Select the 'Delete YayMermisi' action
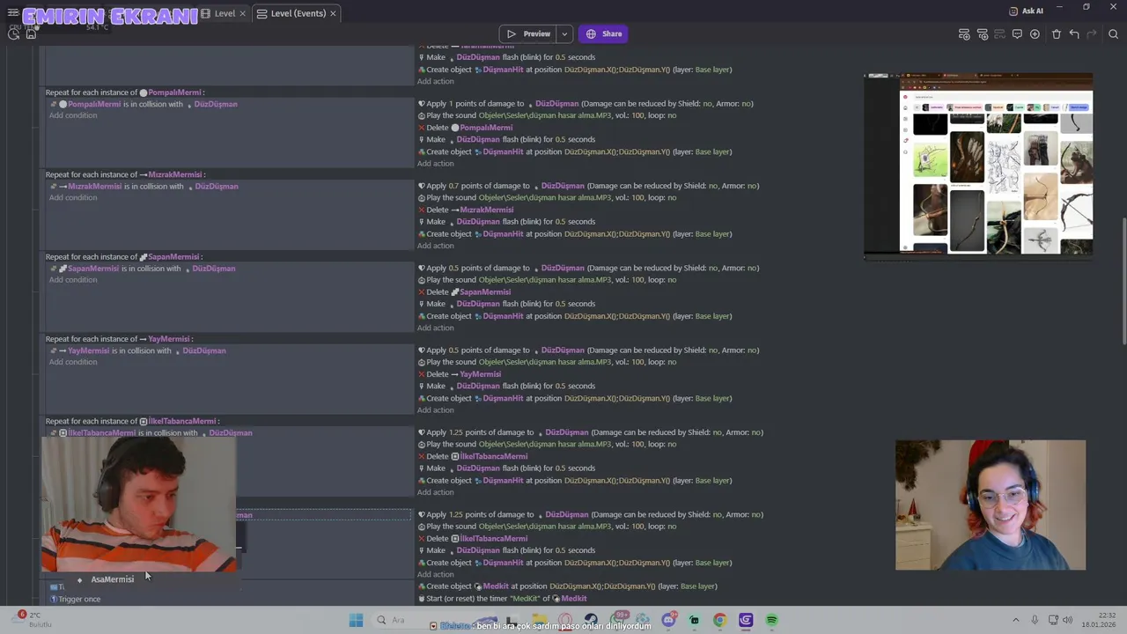 point(460,374)
